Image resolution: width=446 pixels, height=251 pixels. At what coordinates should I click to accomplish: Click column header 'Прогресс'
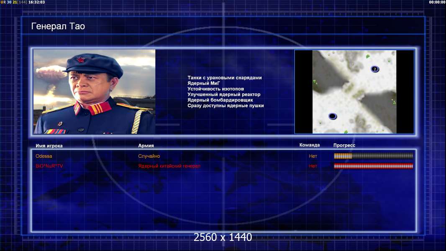[344, 145]
